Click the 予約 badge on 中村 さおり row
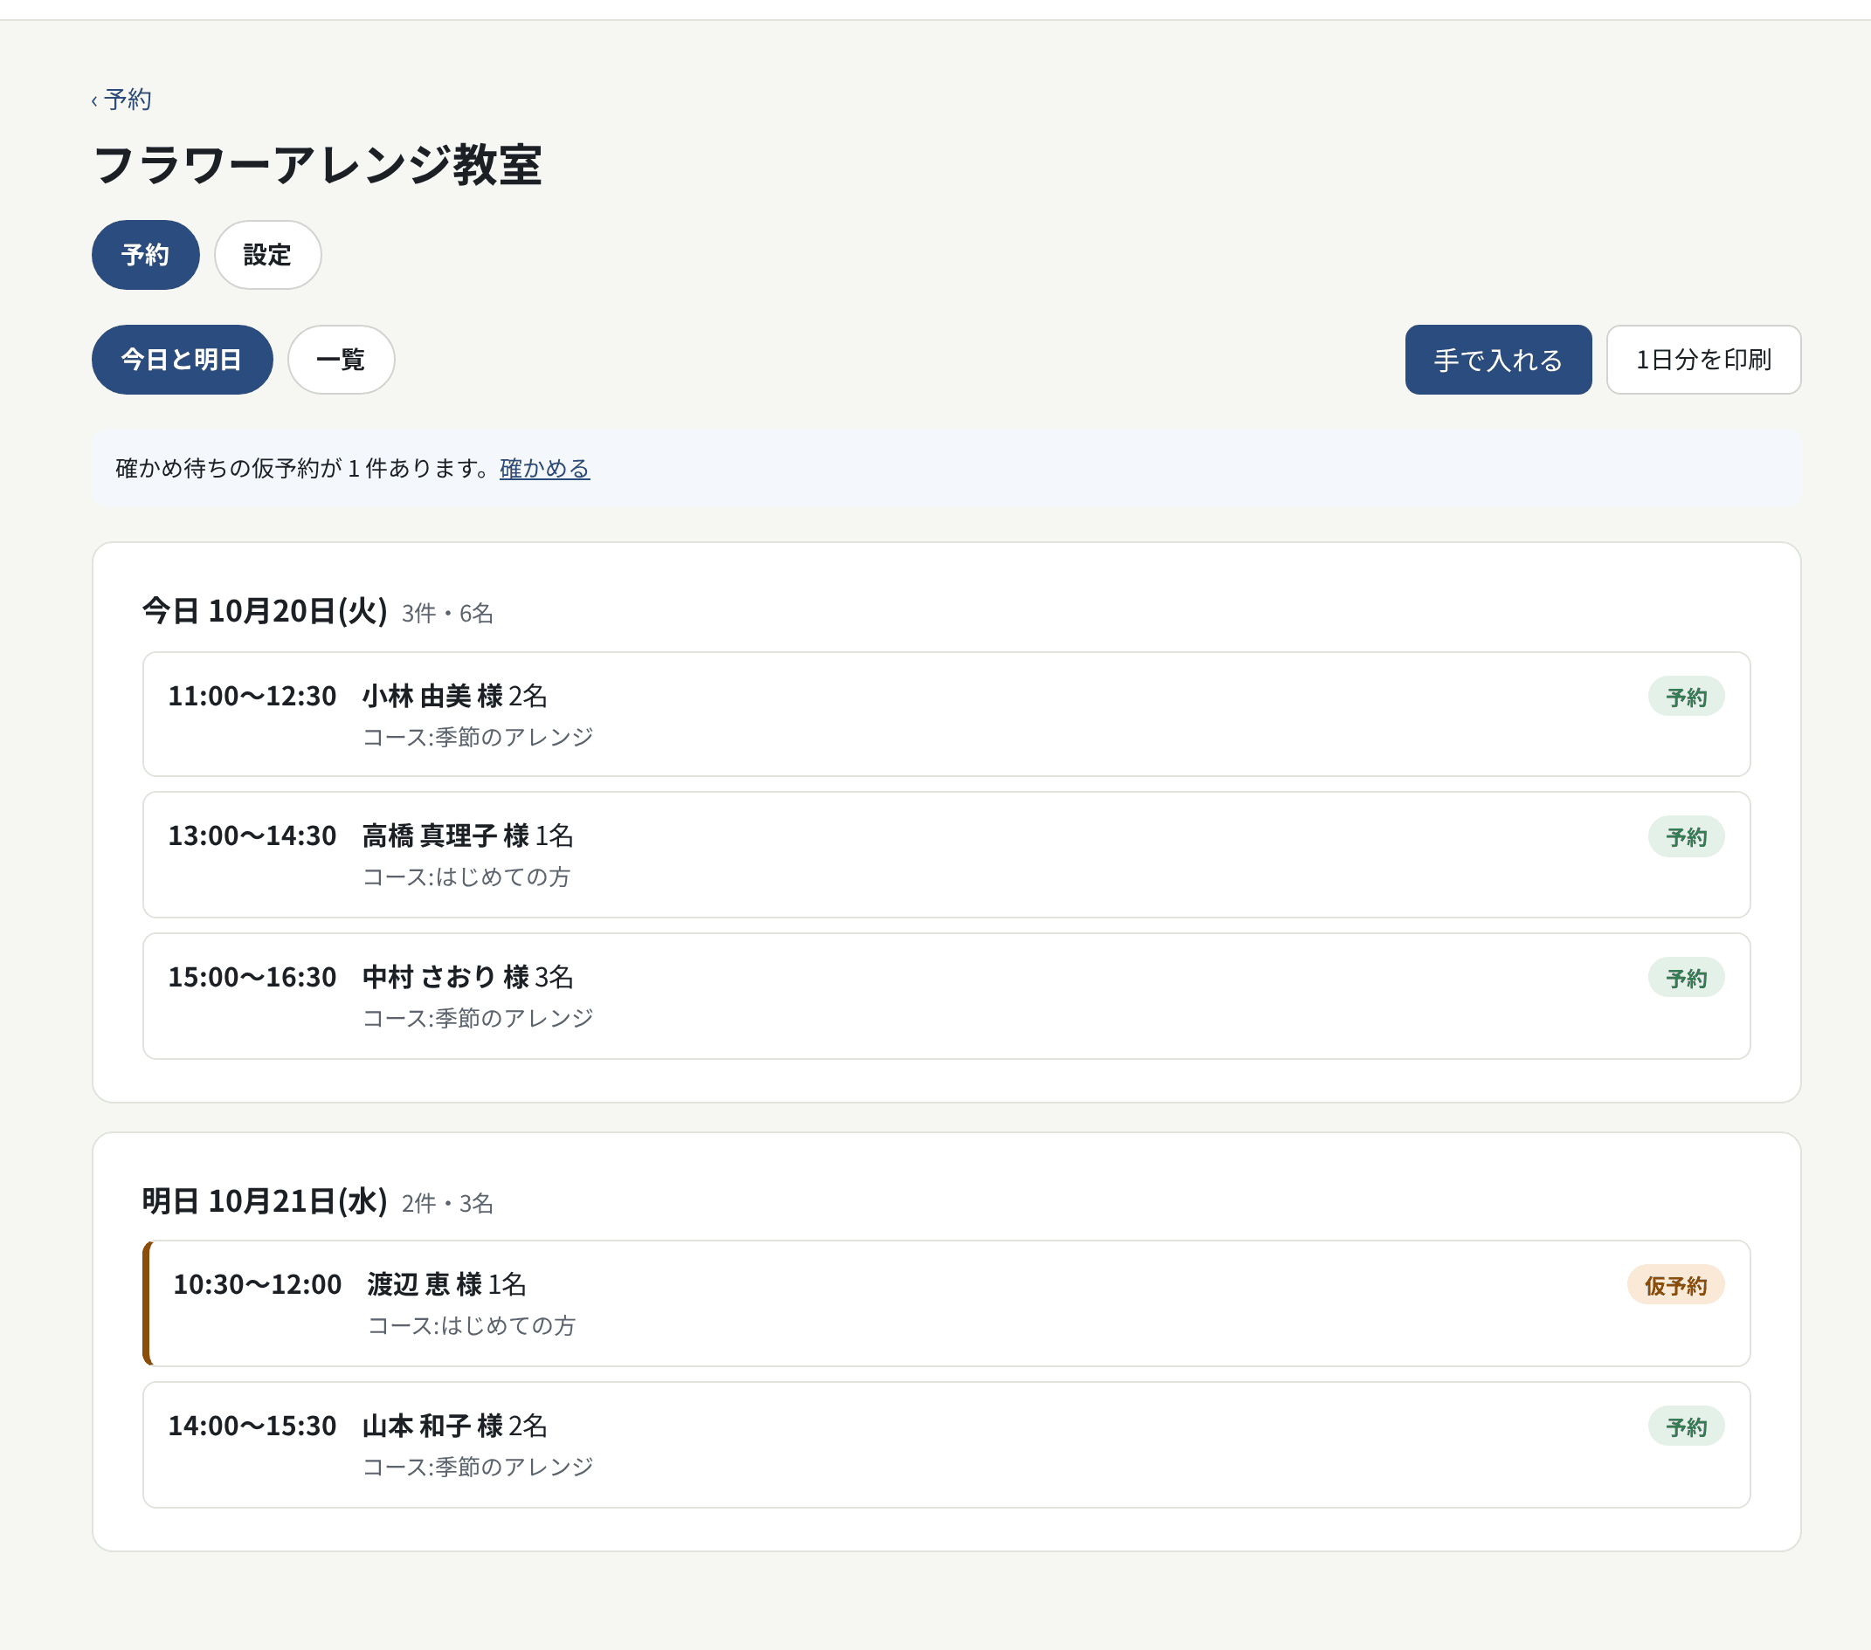1871x1650 pixels. tap(1685, 978)
